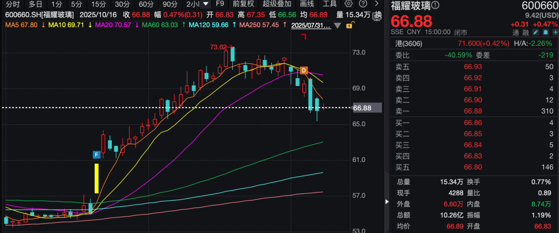Click the yellow bar on the chart
The image size is (559, 233).
(96, 178)
